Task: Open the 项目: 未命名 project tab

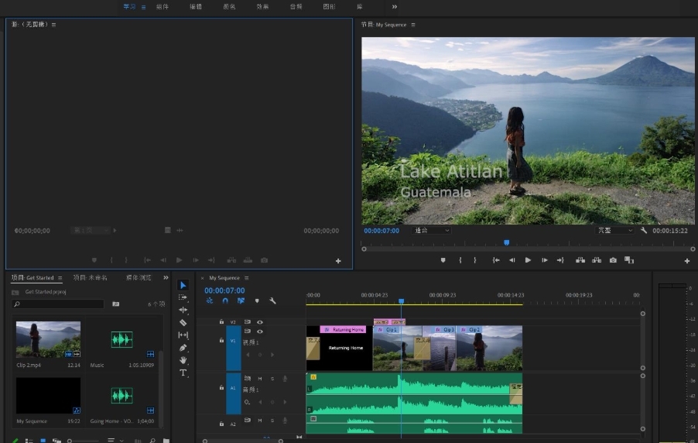Action: (90, 277)
